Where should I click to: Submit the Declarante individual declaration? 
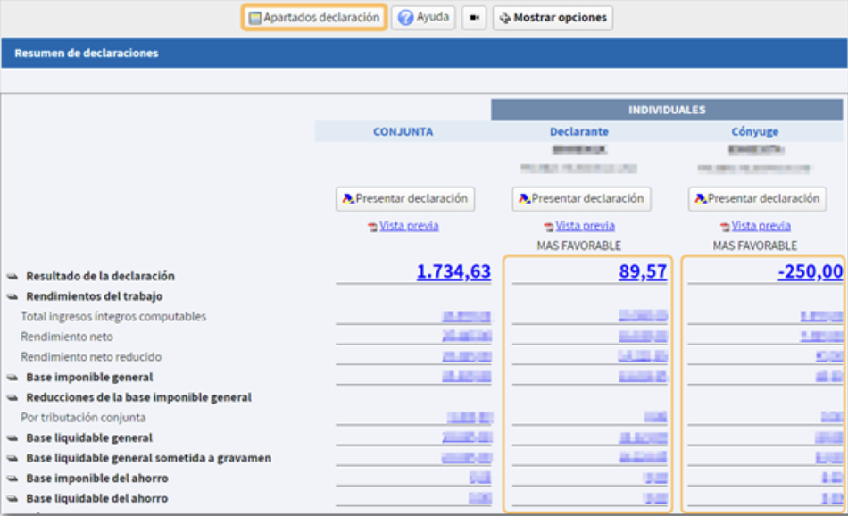coord(581,199)
